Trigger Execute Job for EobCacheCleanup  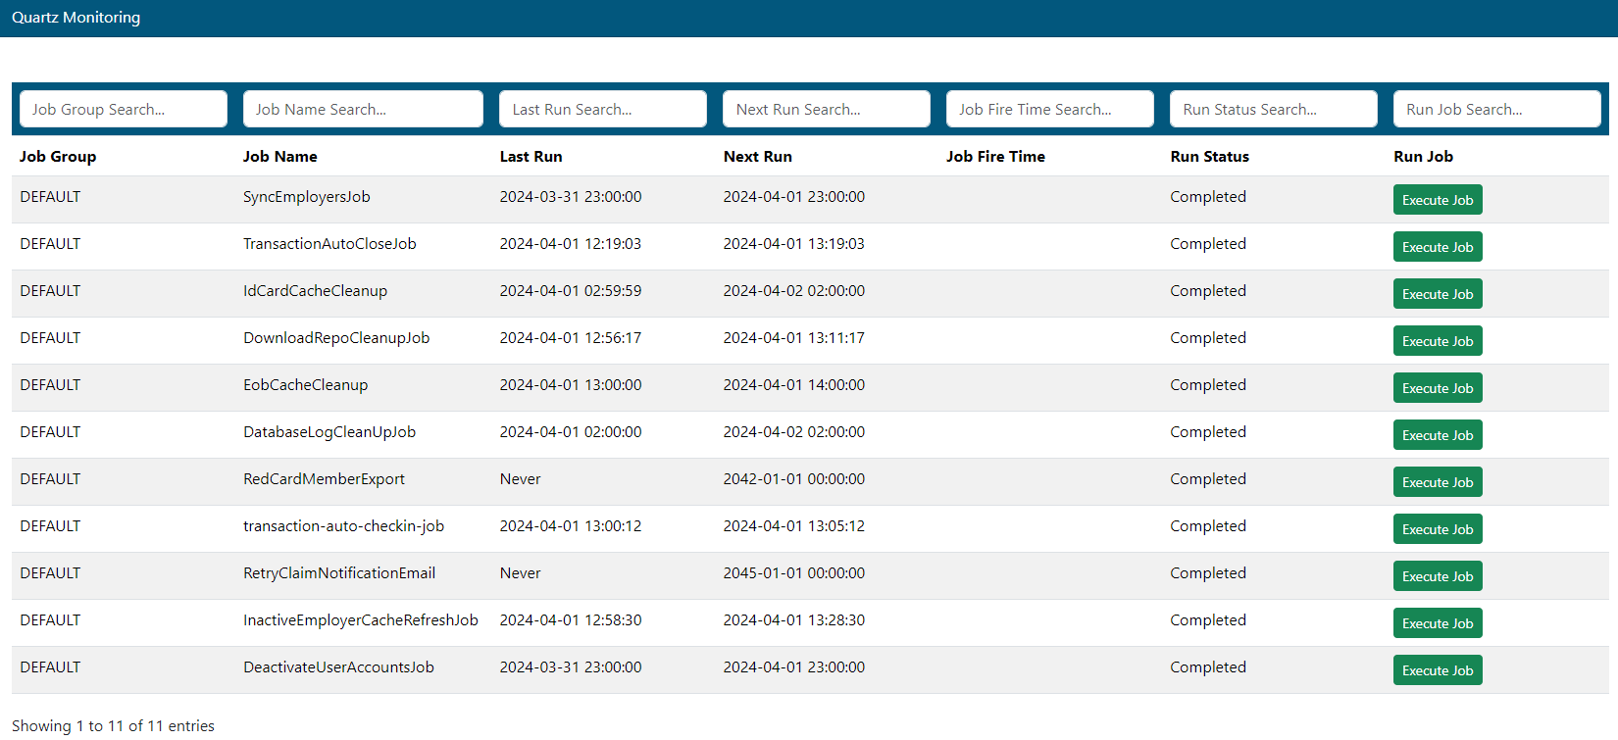click(x=1437, y=388)
